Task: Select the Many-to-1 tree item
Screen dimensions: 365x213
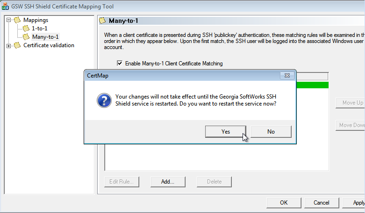Action: click(45, 37)
